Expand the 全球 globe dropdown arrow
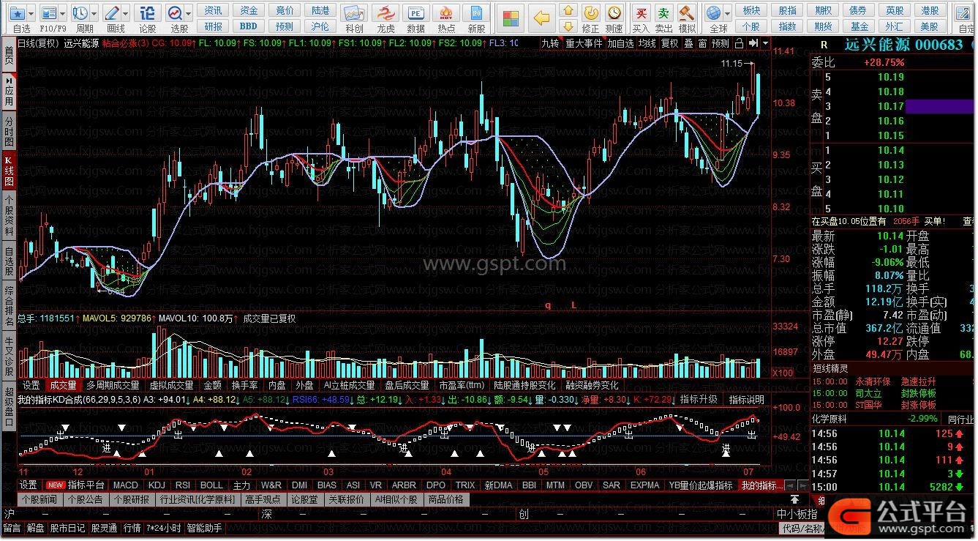978x541 pixels. coord(728,13)
